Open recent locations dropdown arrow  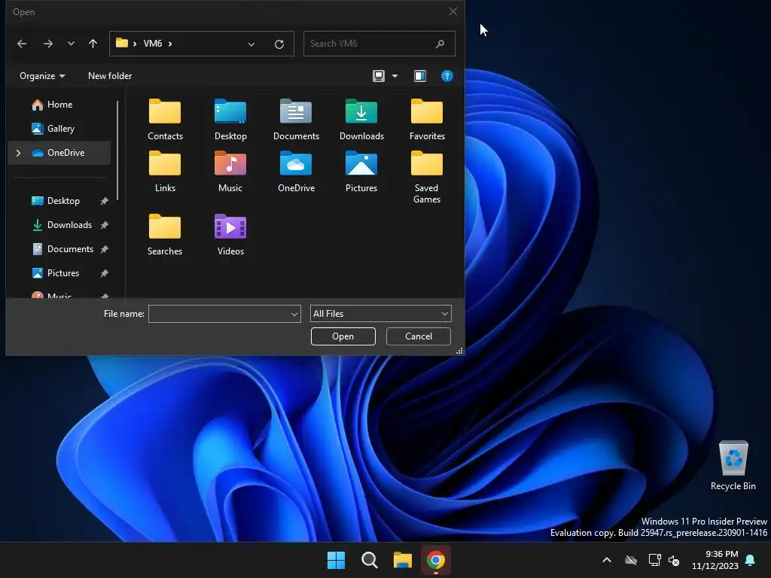tap(71, 44)
